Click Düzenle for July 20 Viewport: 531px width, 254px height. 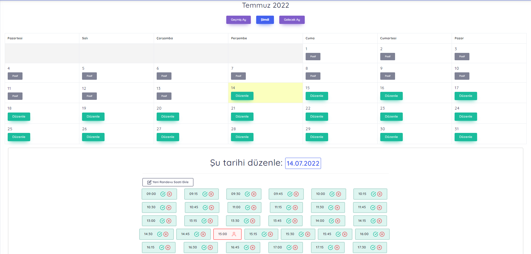[168, 117]
